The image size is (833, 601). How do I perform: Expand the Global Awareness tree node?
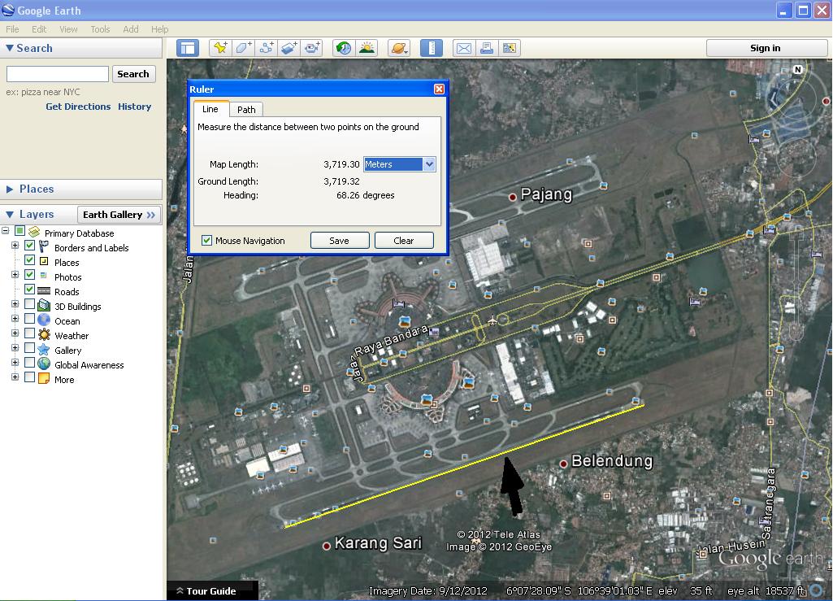pos(15,363)
